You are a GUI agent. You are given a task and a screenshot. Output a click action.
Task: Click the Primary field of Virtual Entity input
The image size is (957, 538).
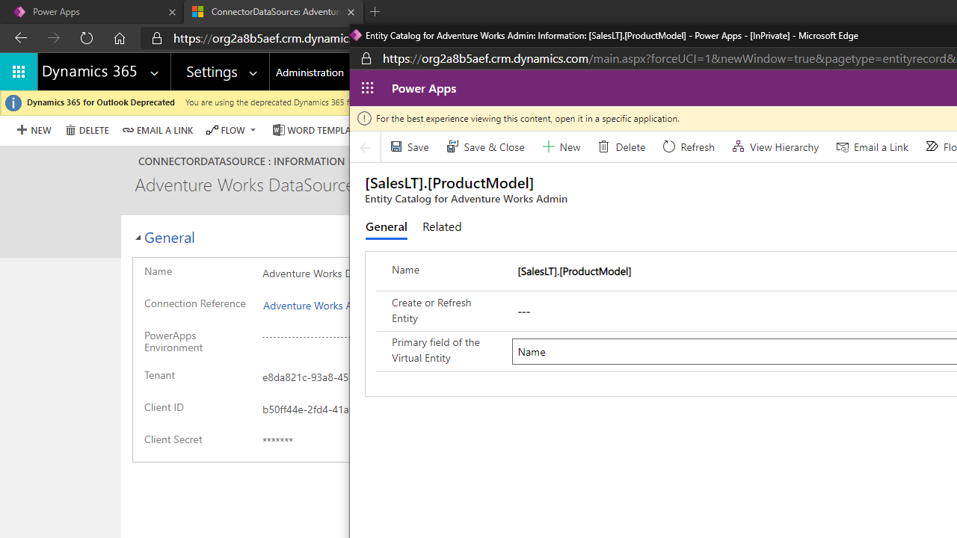734,352
